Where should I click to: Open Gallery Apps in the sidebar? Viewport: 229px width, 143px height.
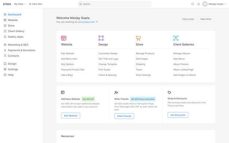tap(16, 37)
